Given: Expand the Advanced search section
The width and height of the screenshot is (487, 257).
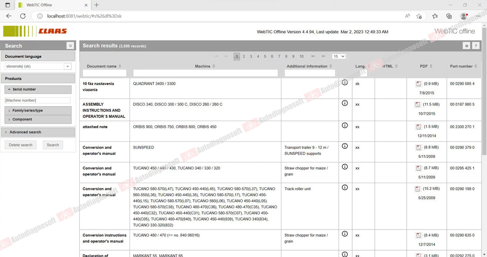Looking at the screenshot, I should (38, 132).
